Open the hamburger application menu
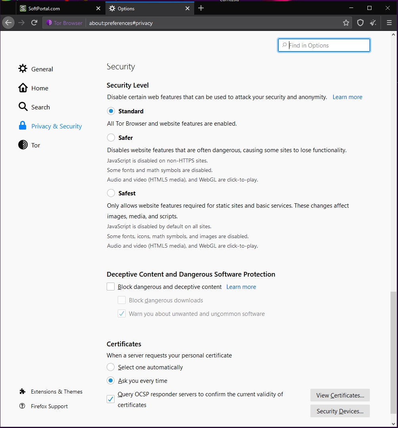The height and width of the screenshot is (428, 398). click(x=389, y=23)
